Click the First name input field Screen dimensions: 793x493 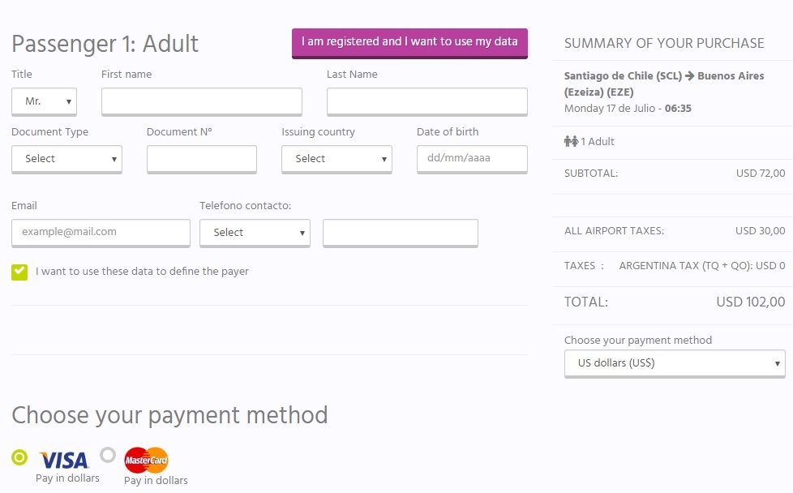pos(202,101)
